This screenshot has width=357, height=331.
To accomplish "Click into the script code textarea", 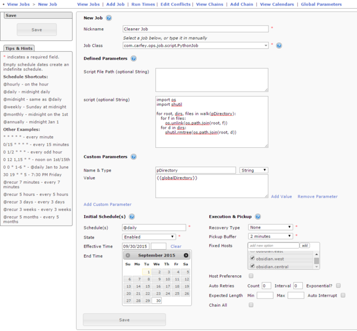I will (212, 122).
